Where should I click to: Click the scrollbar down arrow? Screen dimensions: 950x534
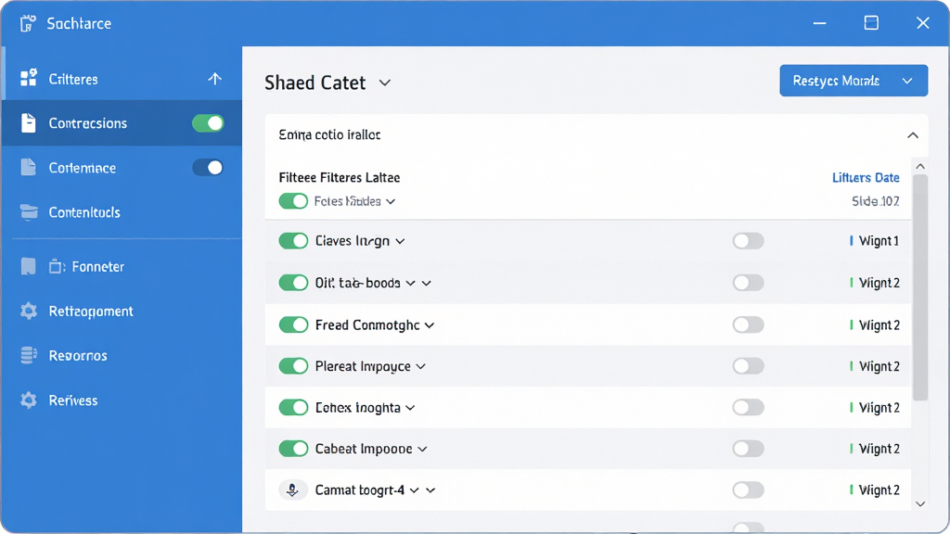(920, 503)
